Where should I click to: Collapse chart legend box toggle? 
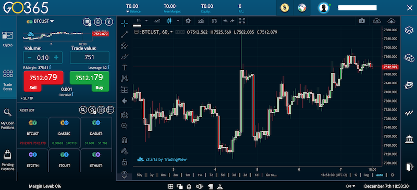coord(136,32)
